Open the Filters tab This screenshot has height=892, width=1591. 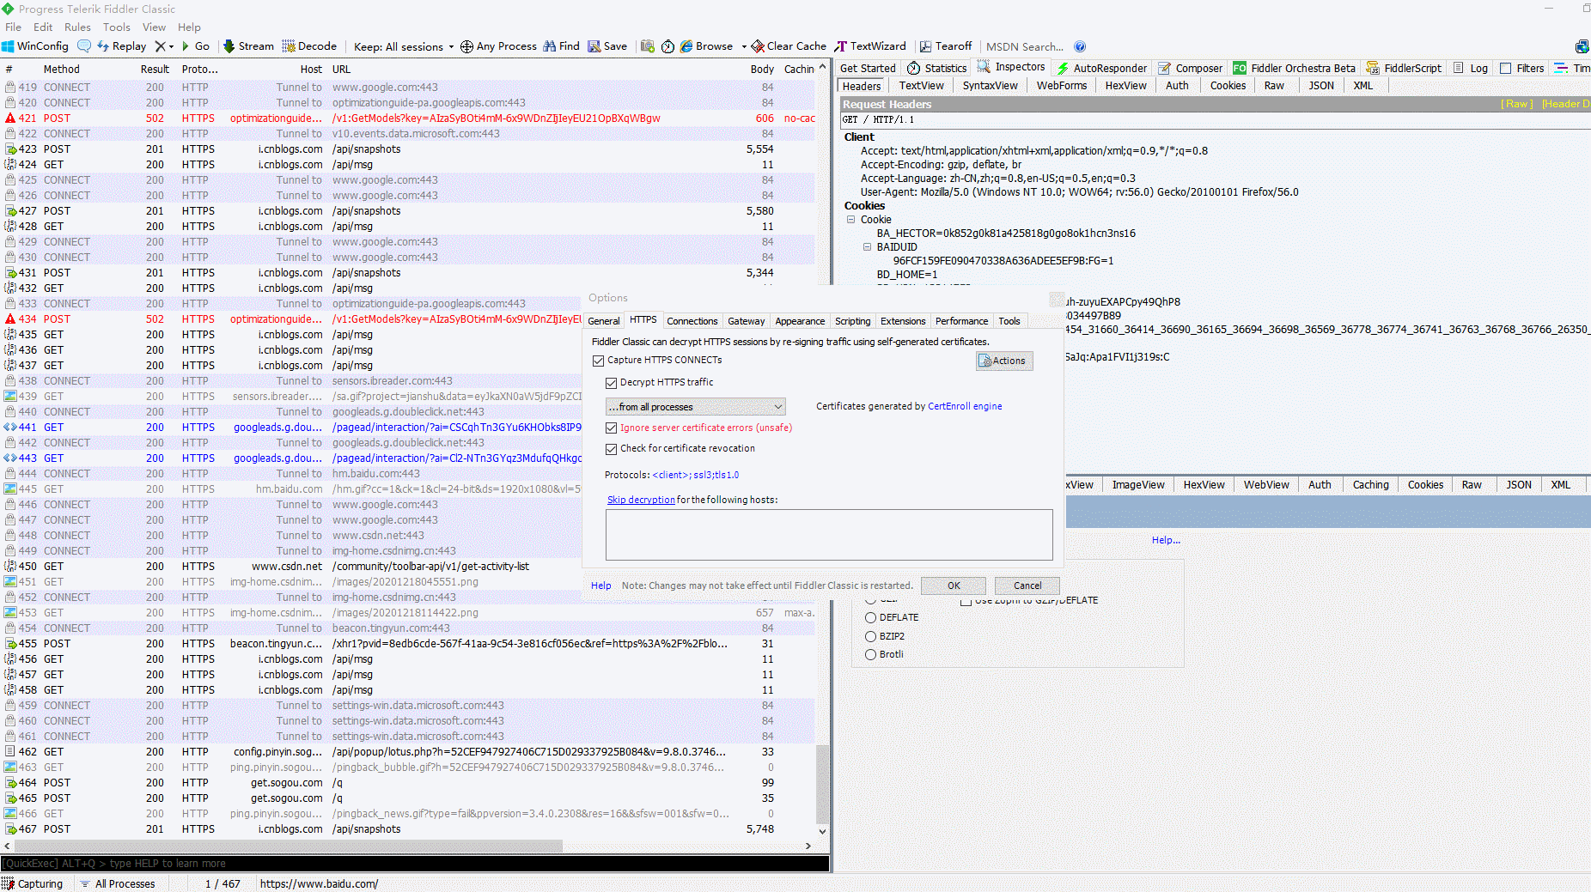[x=1522, y=68]
